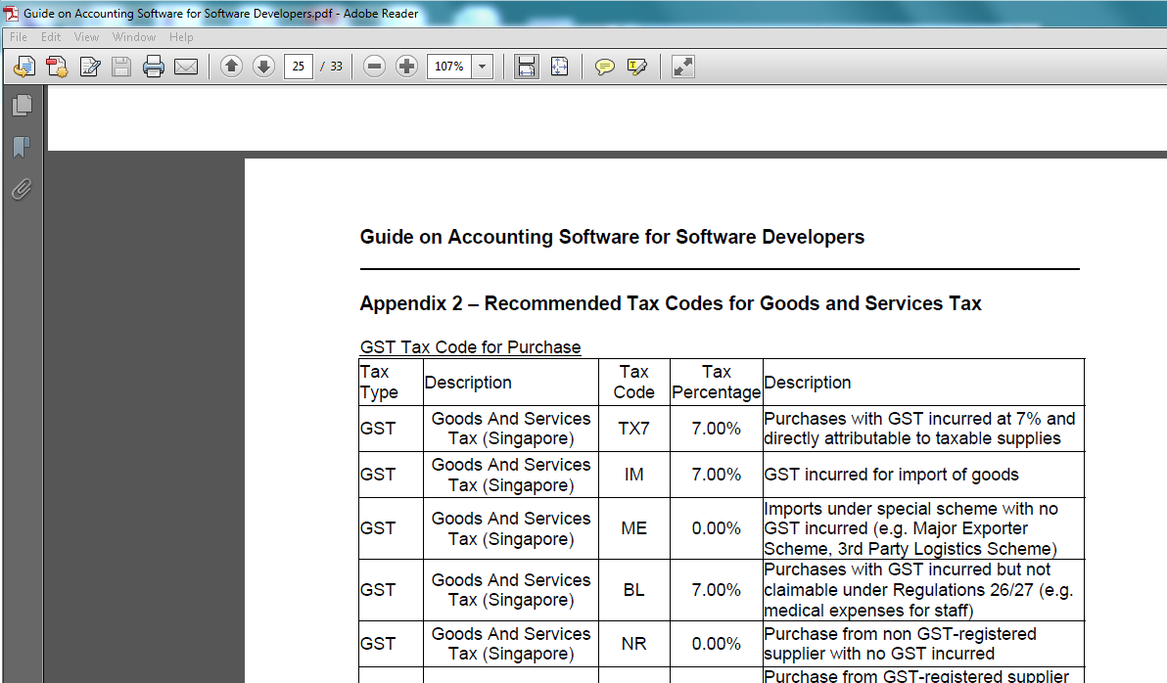Screen dimensions: 1167x683
Task: Open the View menu
Action: [x=86, y=37]
